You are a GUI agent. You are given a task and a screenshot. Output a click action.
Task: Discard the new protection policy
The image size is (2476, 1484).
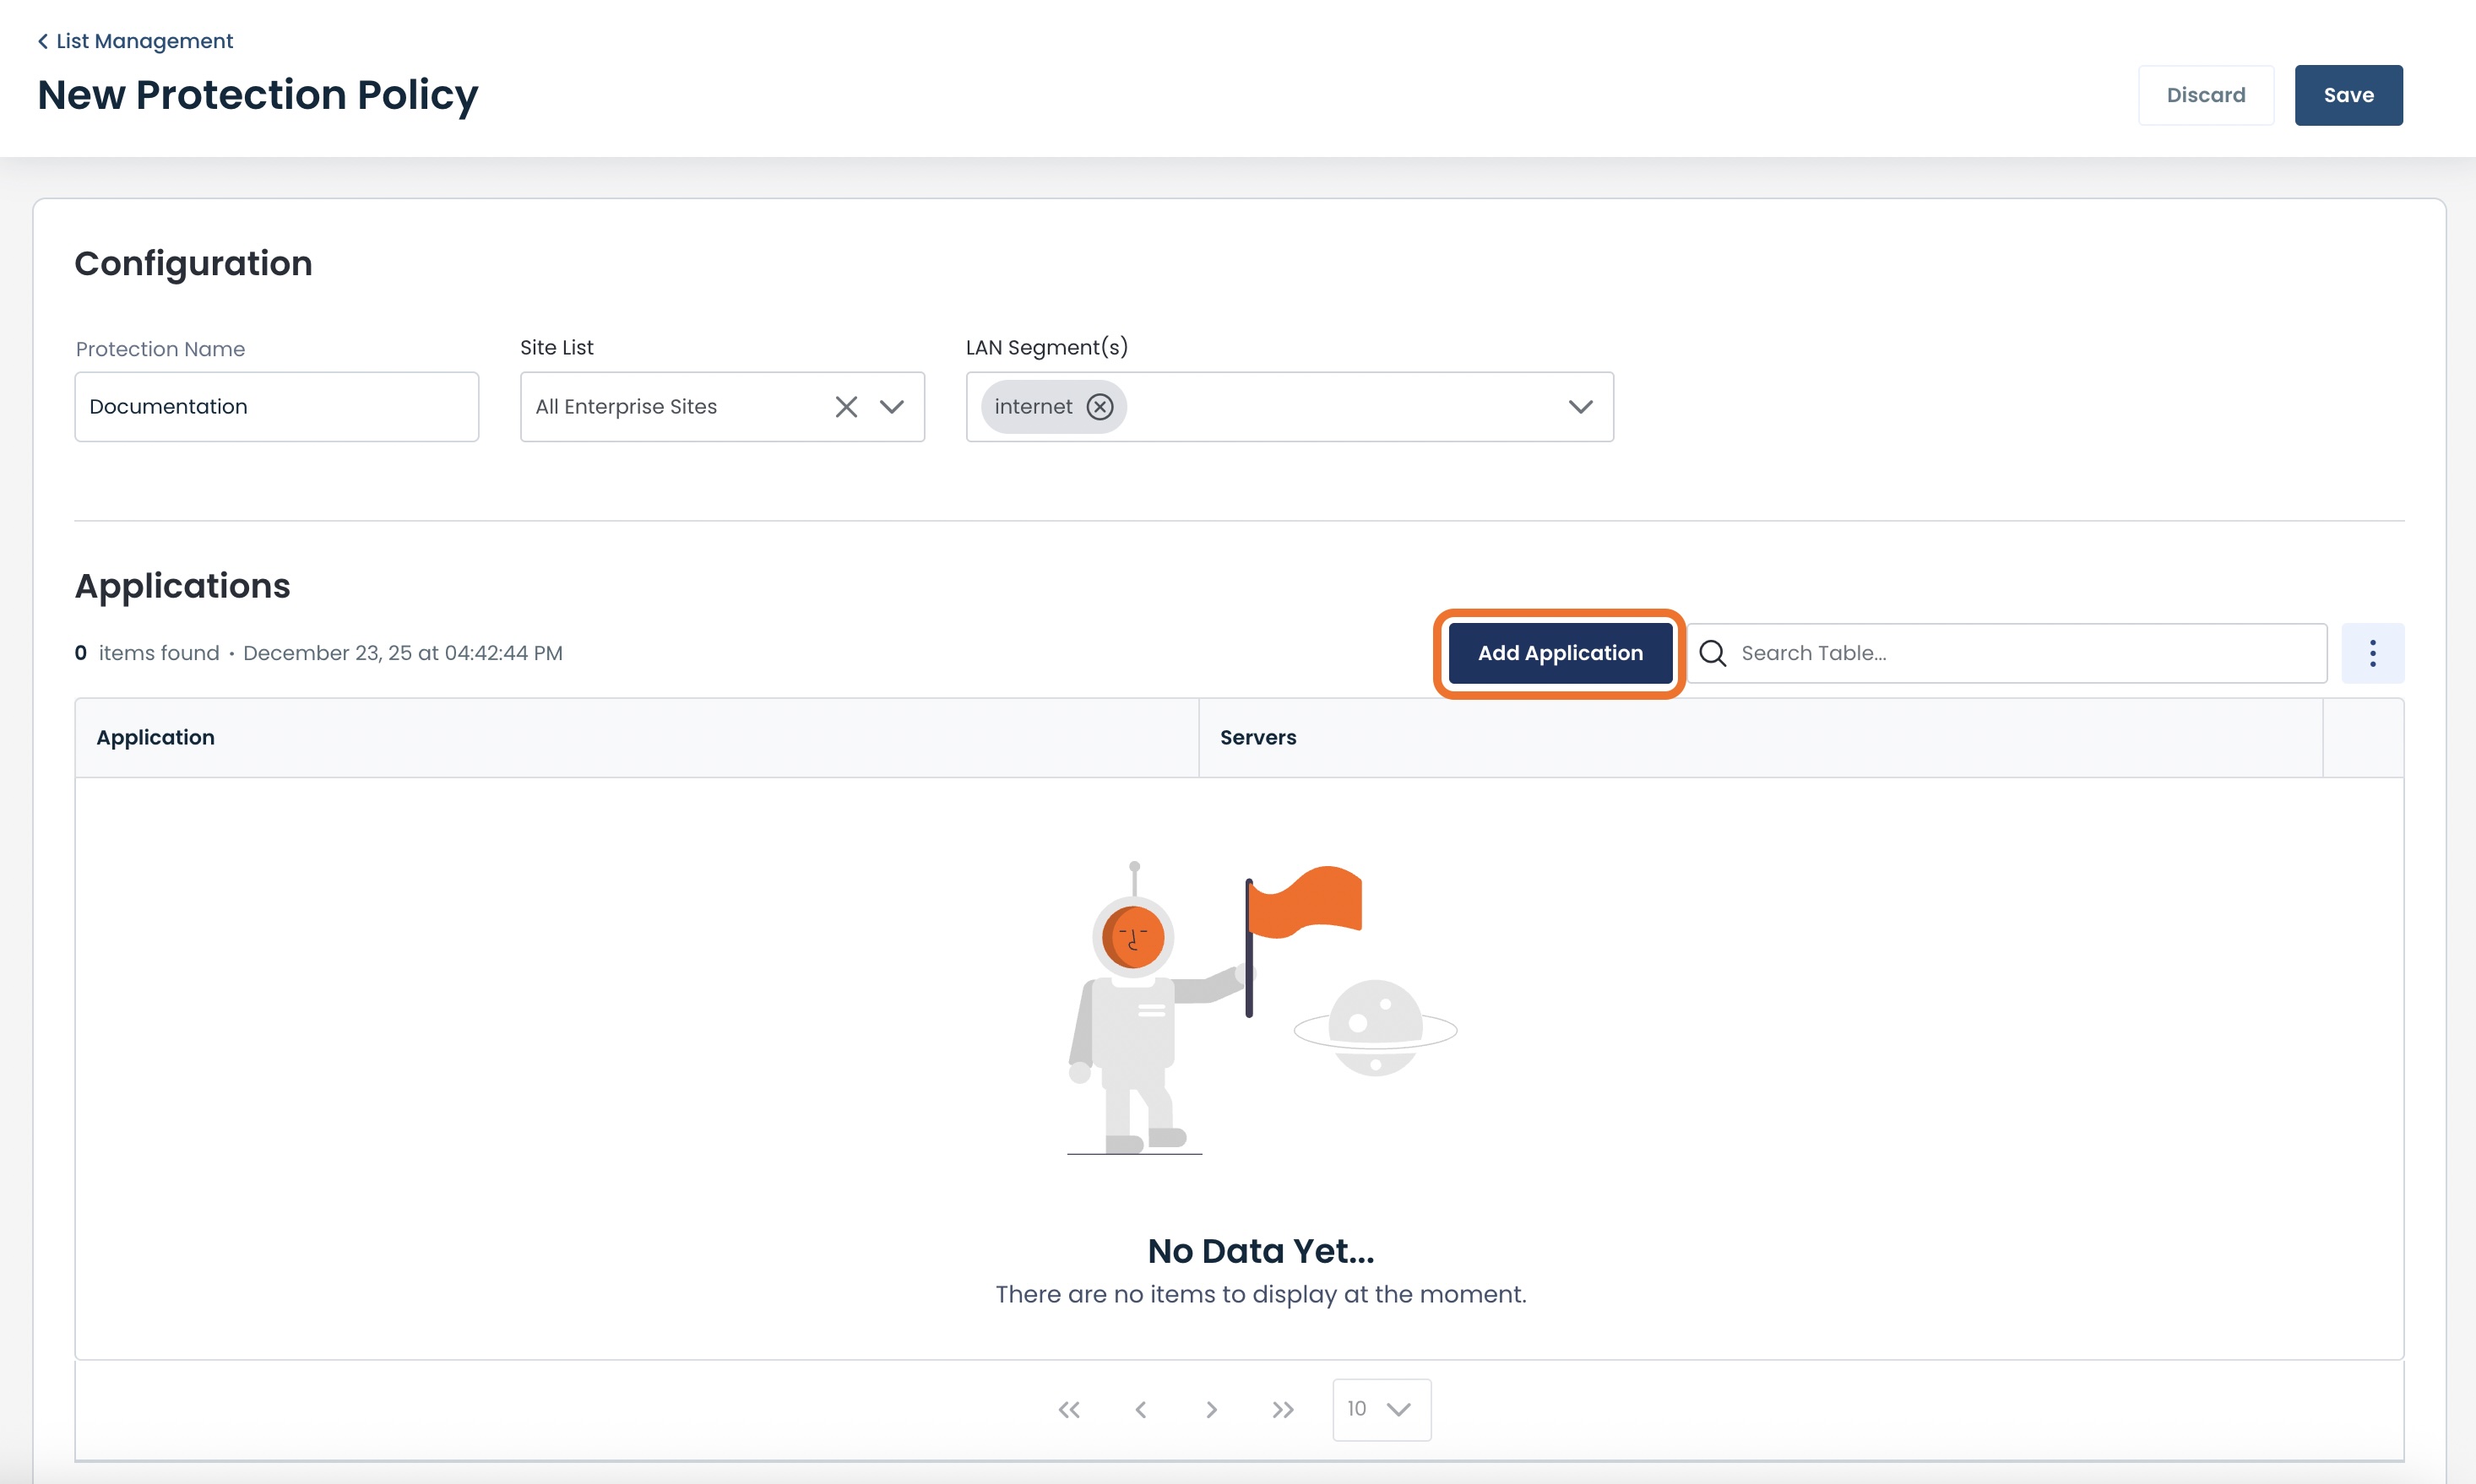pos(2206,95)
